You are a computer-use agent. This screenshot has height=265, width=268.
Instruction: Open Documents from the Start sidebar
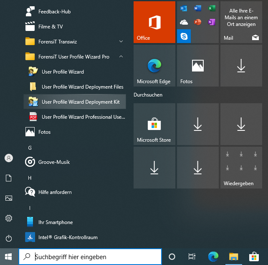click(8, 178)
